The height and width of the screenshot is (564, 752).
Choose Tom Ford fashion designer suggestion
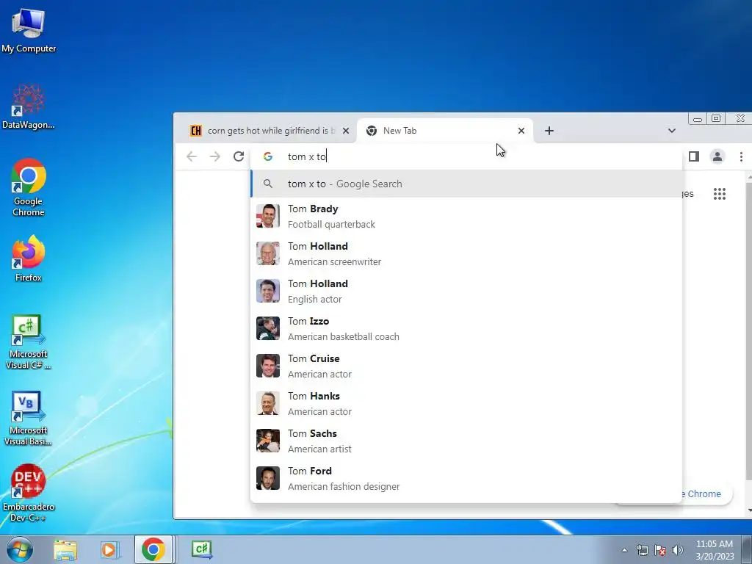466,478
